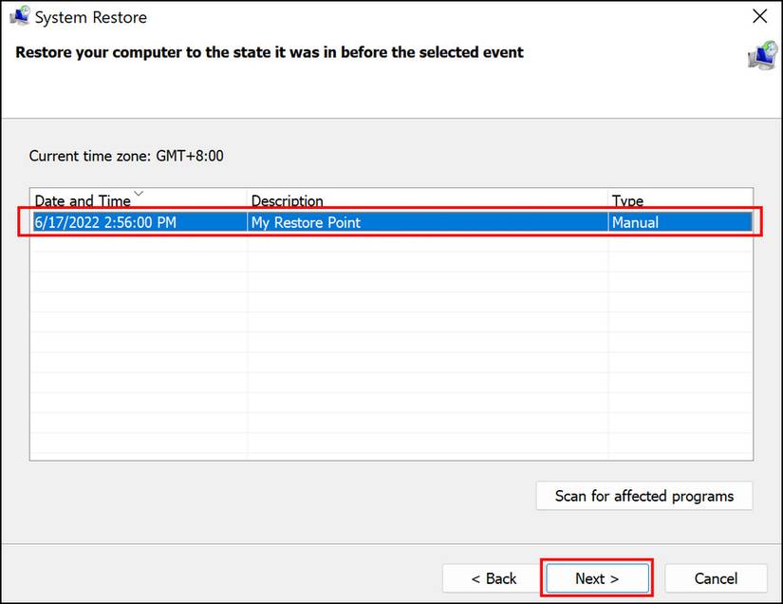This screenshot has width=783, height=604.
Task: Sort by the Type column header
Action: tap(627, 200)
